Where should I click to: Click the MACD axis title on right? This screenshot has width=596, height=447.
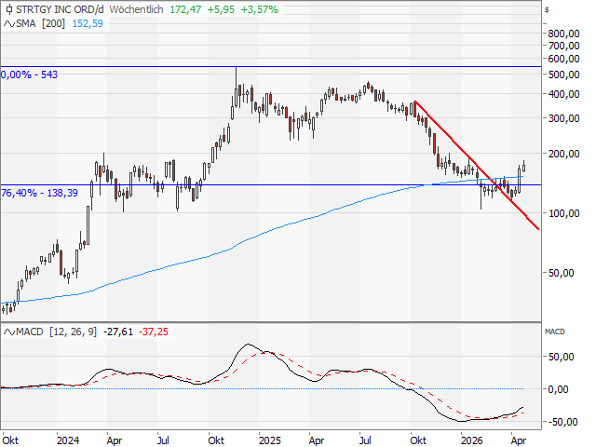pos(555,332)
